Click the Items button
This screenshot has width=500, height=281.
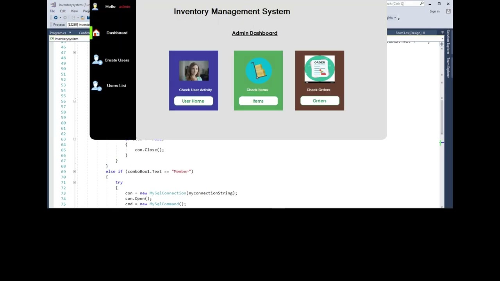tap(258, 101)
